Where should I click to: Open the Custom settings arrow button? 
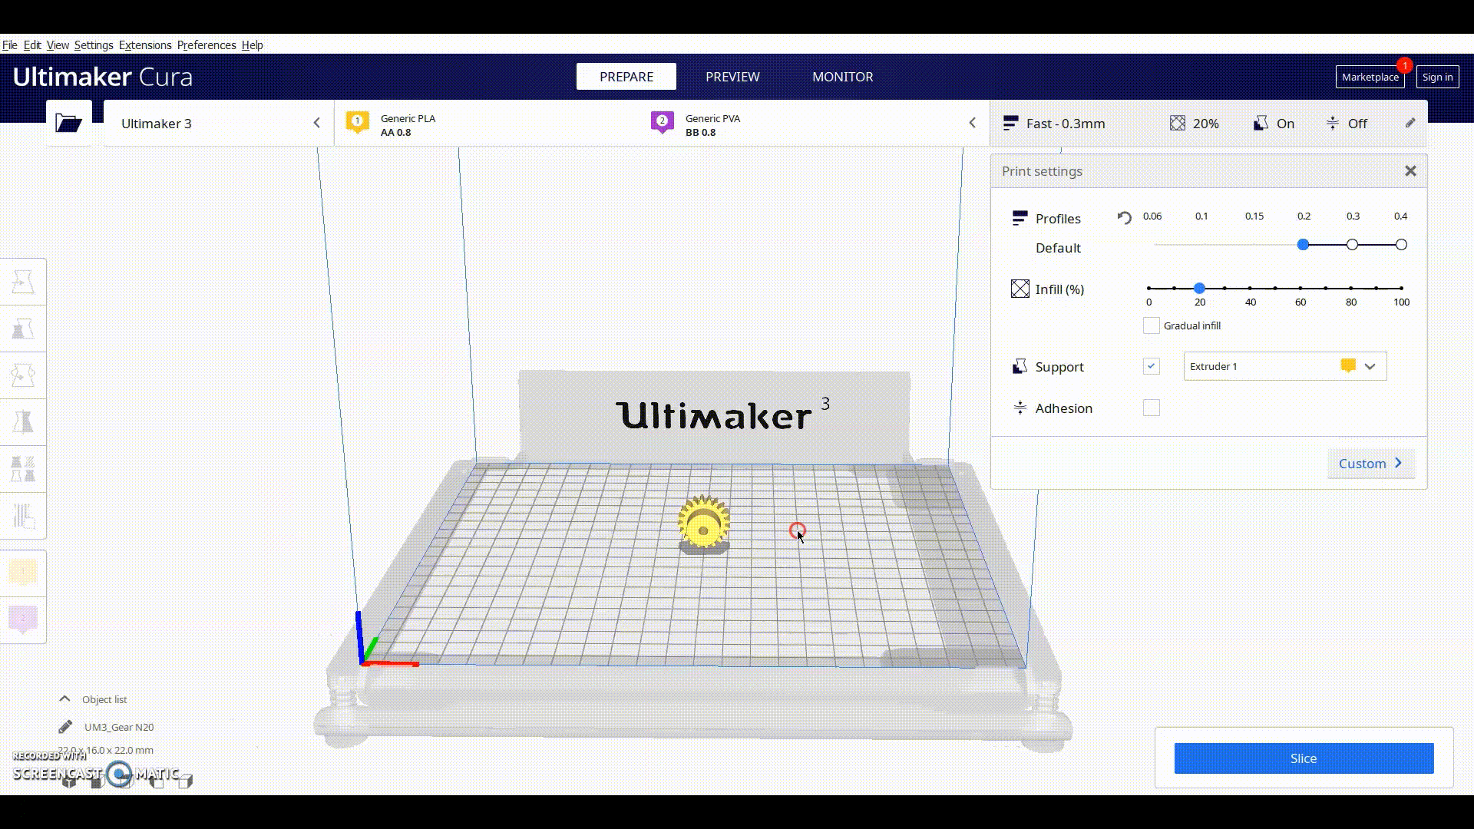tap(1371, 463)
